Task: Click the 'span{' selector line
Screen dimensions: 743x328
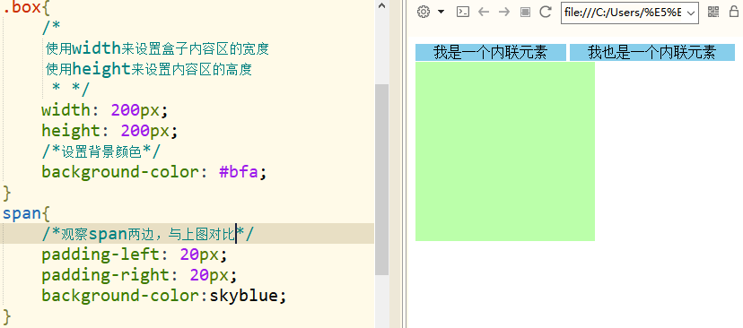Action: pyautogui.click(x=27, y=213)
